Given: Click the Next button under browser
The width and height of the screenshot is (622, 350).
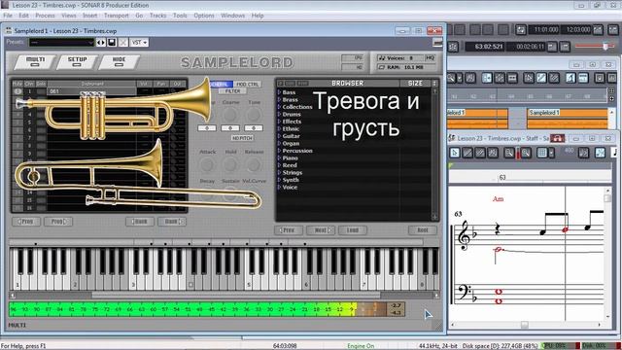Looking at the screenshot, I should click(320, 230).
